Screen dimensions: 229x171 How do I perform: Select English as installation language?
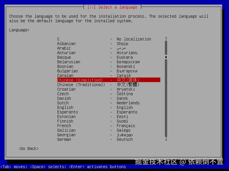tap(109, 107)
